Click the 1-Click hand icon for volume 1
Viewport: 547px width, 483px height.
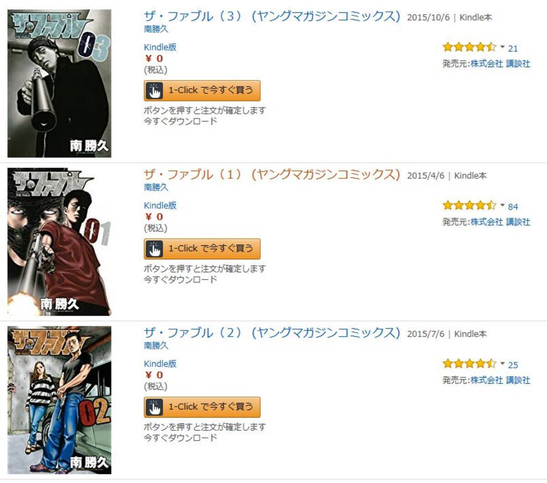click(155, 249)
